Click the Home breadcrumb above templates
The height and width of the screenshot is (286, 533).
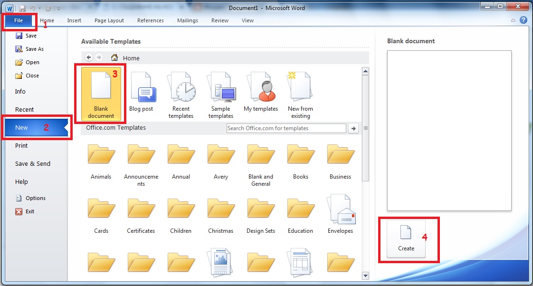[131, 58]
